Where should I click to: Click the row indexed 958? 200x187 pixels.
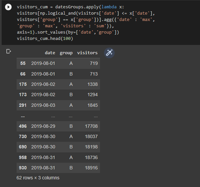click(58, 157)
